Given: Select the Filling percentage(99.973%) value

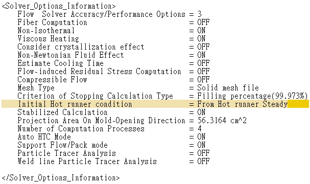Looking at the screenshot, I should coord(252,96).
